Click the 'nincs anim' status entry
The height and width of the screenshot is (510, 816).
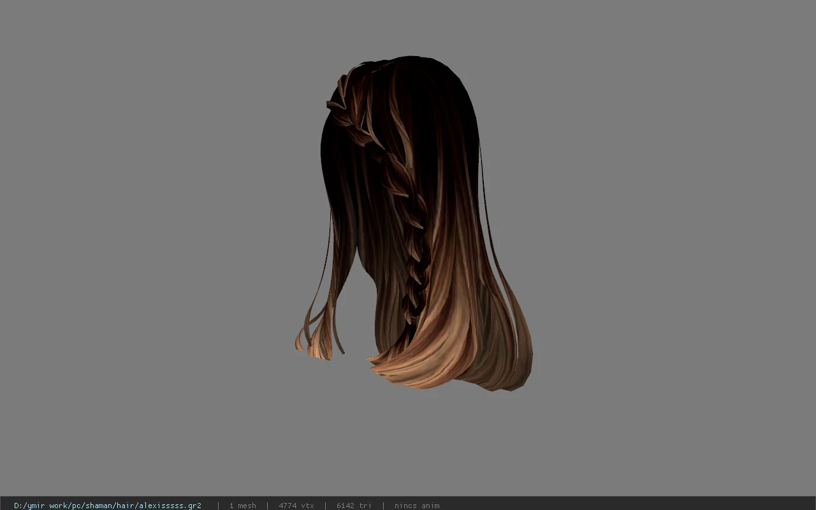417,506
